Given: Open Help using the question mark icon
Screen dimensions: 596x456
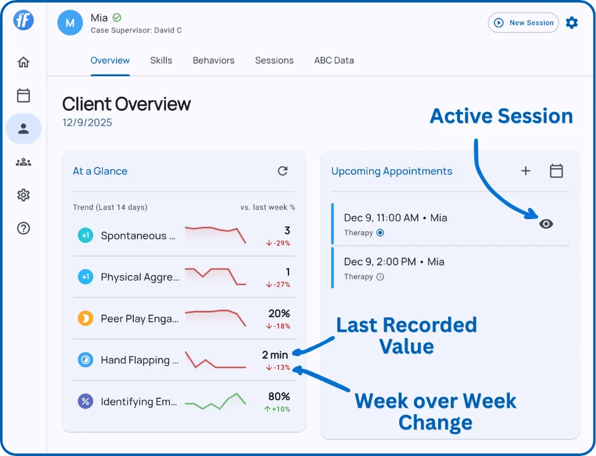Looking at the screenshot, I should 23,227.
